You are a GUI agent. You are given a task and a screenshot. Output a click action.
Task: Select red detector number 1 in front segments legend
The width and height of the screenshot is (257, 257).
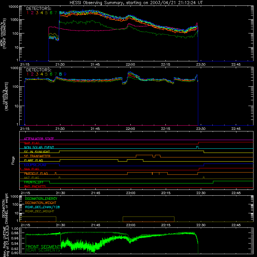tap(28, 13)
